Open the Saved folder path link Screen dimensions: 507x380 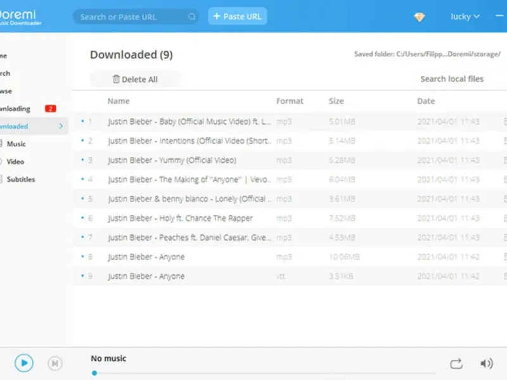427,54
